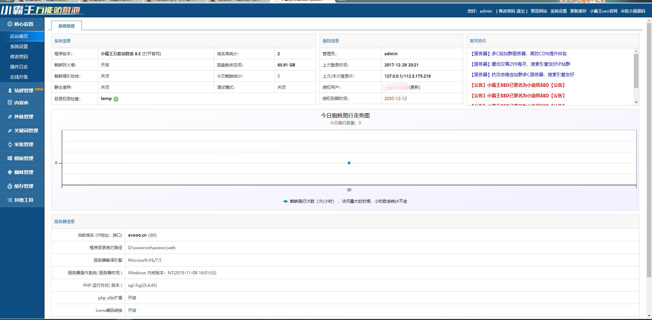Select 后台首页 in the sidebar
Screen dimensions: 652x320
tap(22, 36)
